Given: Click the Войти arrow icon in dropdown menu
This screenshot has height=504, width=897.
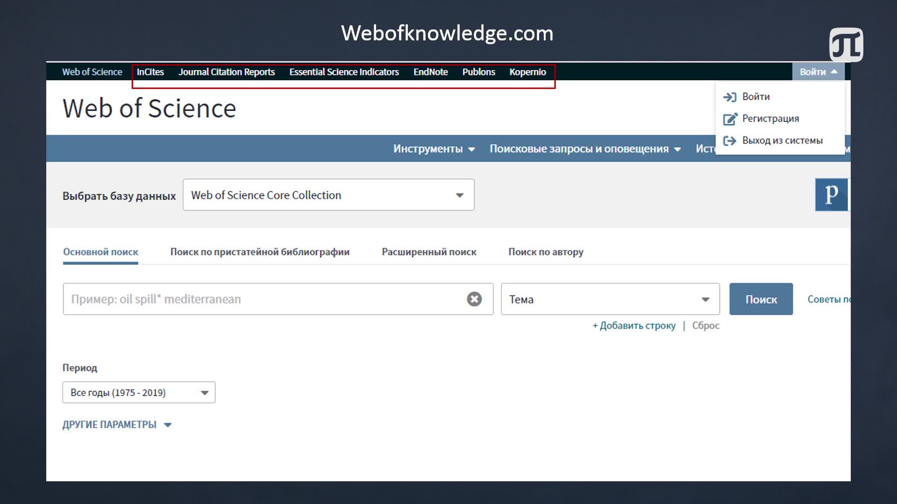Looking at the screenshot, I should coord(729,97).
